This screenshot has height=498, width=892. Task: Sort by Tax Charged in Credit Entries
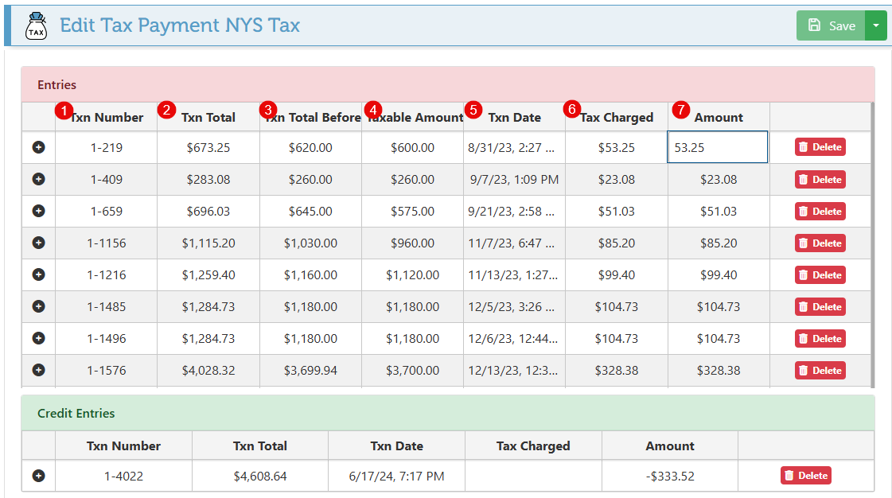click(x=533, y=445)
